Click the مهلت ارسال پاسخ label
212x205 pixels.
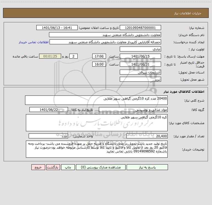pos(191,56)
